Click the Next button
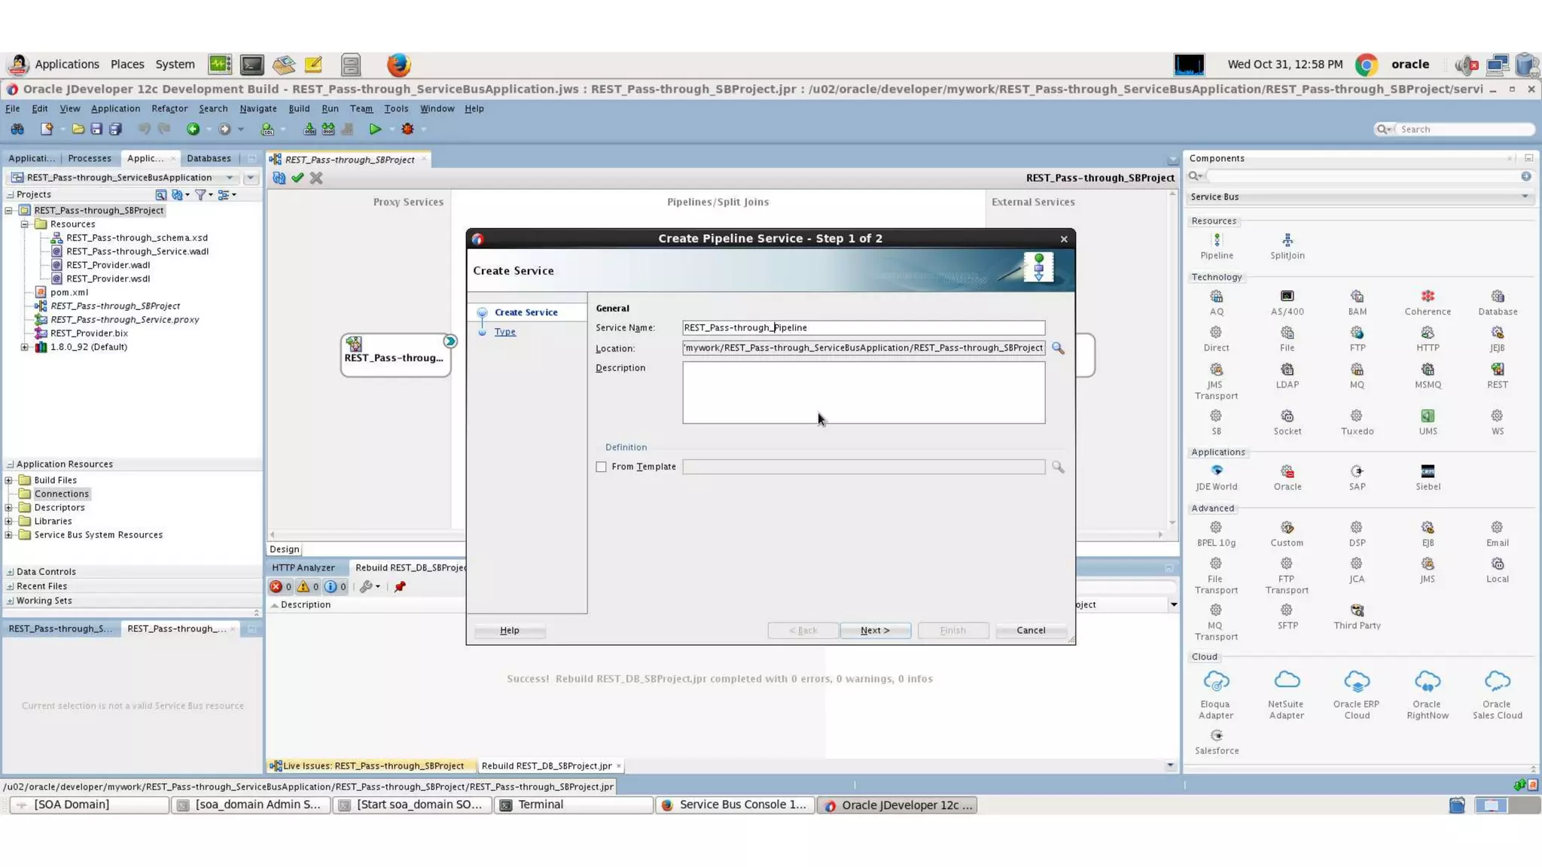The image size is (1542, 867). [x=875, y=630]
